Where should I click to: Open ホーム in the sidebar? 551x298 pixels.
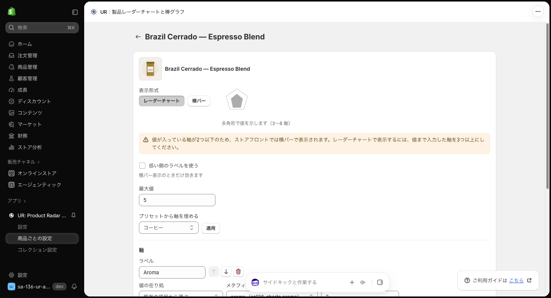pos(42,44)
